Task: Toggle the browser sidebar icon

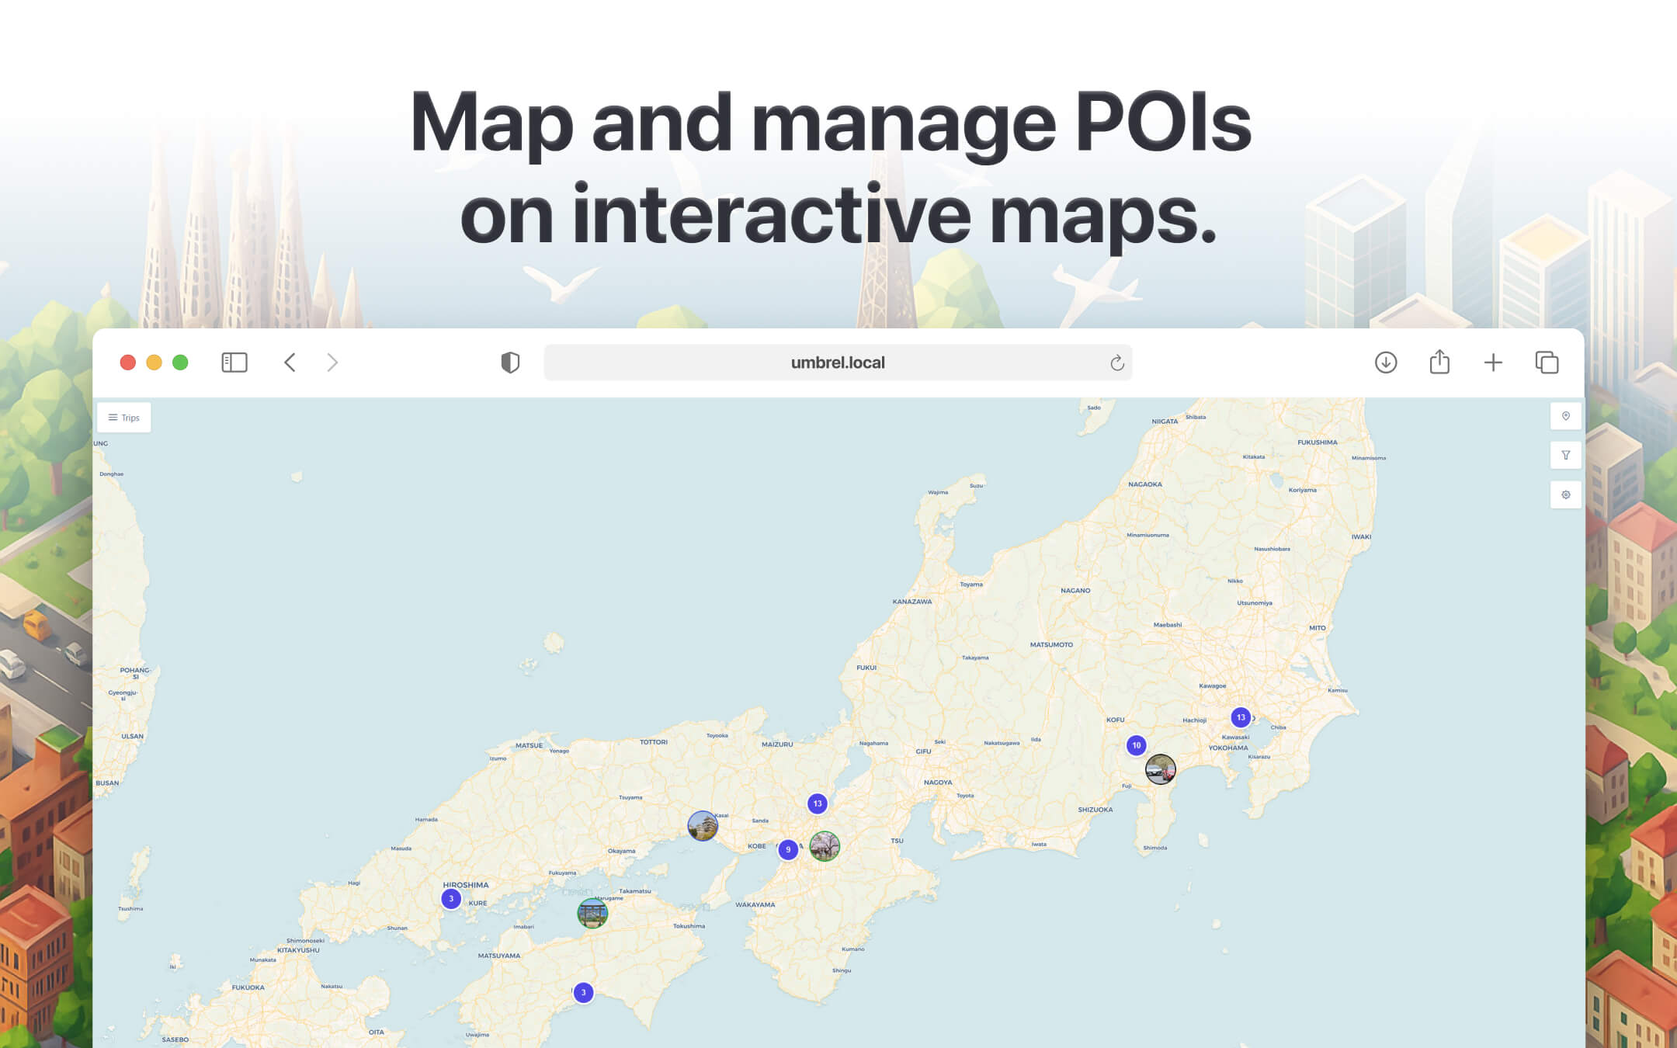Action: tap(234, 363)
